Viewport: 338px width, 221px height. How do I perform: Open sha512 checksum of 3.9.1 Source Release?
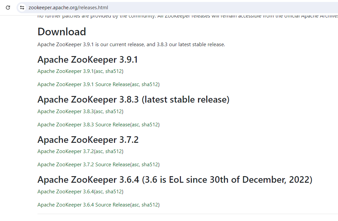pyautogui.click(x=150, y=84)
